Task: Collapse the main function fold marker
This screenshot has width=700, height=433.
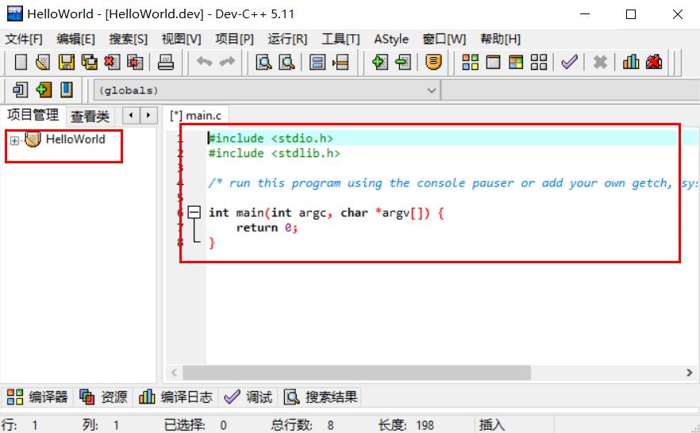Action: (x=194, y=213)
